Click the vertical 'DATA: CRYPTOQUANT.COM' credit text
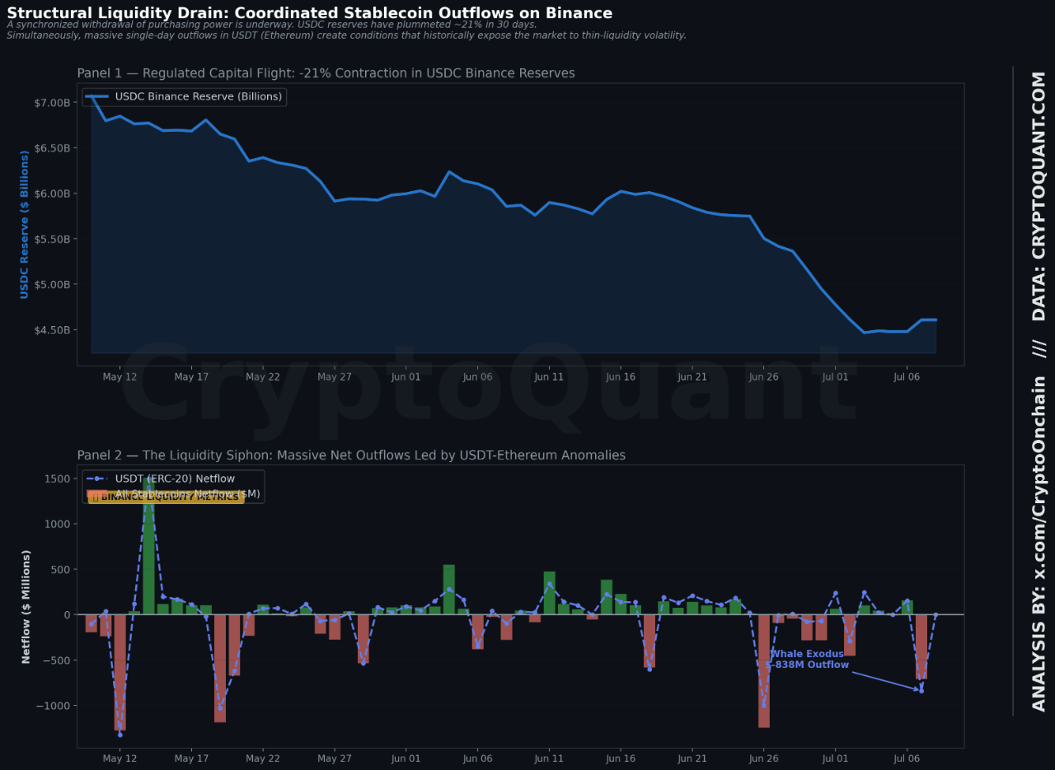Screen dimensions: 1055x770 point(1039,197)
